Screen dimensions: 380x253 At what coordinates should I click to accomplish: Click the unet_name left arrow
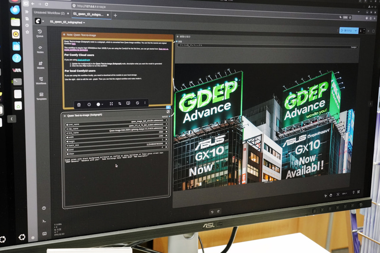(x=66, y=125)
